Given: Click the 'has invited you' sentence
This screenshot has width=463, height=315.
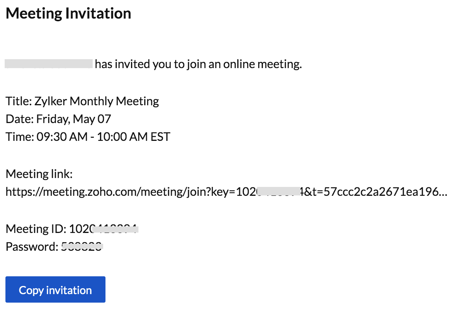Looking at the screenshot, I should (198, 64).
